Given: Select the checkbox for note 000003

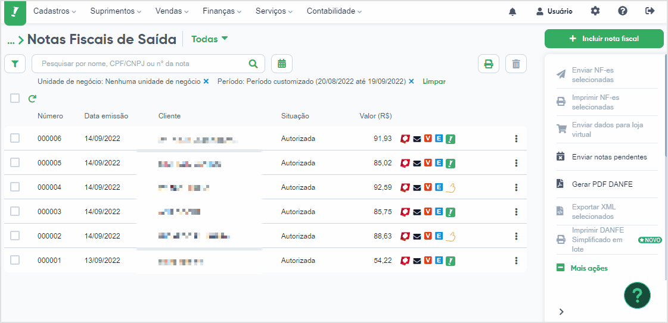Looking at the screenshot, I should pyautogui.click(x=15, y=211).
